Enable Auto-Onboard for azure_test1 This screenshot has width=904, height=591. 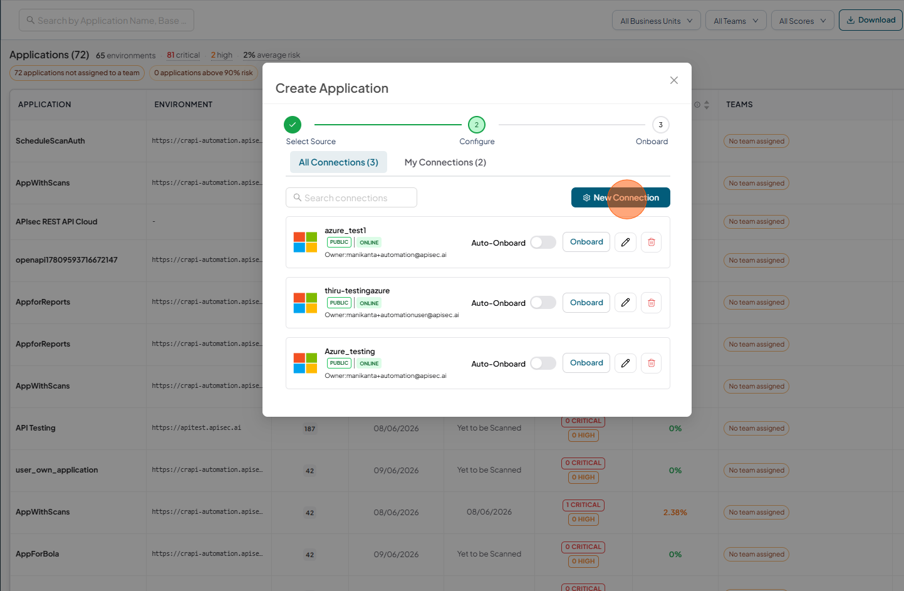click(543, 243)
